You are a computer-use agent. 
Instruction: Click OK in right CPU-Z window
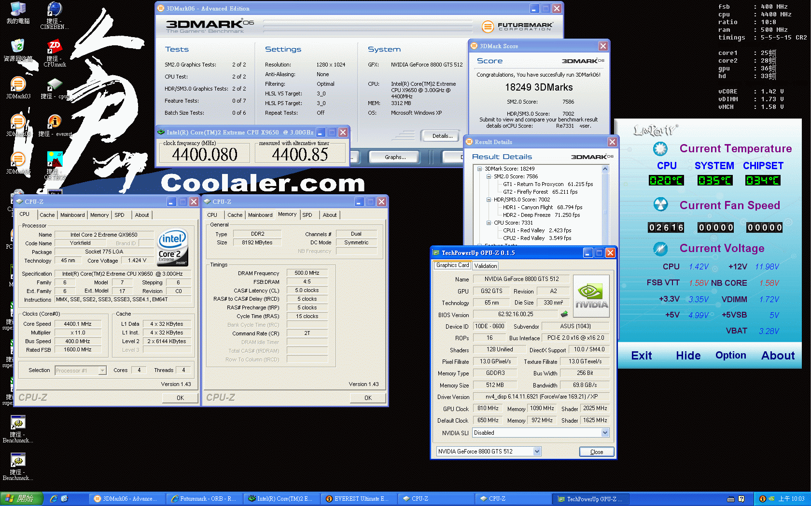(368, 398)
